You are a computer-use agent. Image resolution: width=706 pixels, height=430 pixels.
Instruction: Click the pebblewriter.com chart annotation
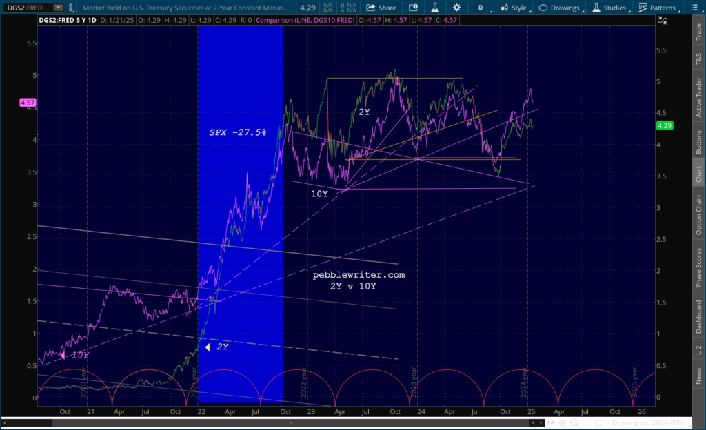[359, 275]
